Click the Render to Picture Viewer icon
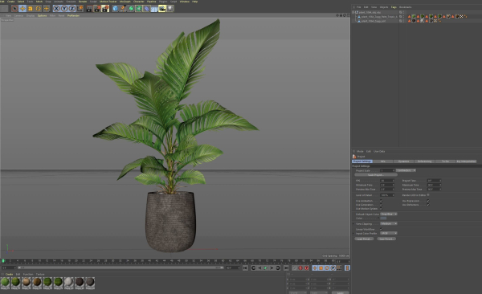Screen dimensions: 482x294 [97, 9]
